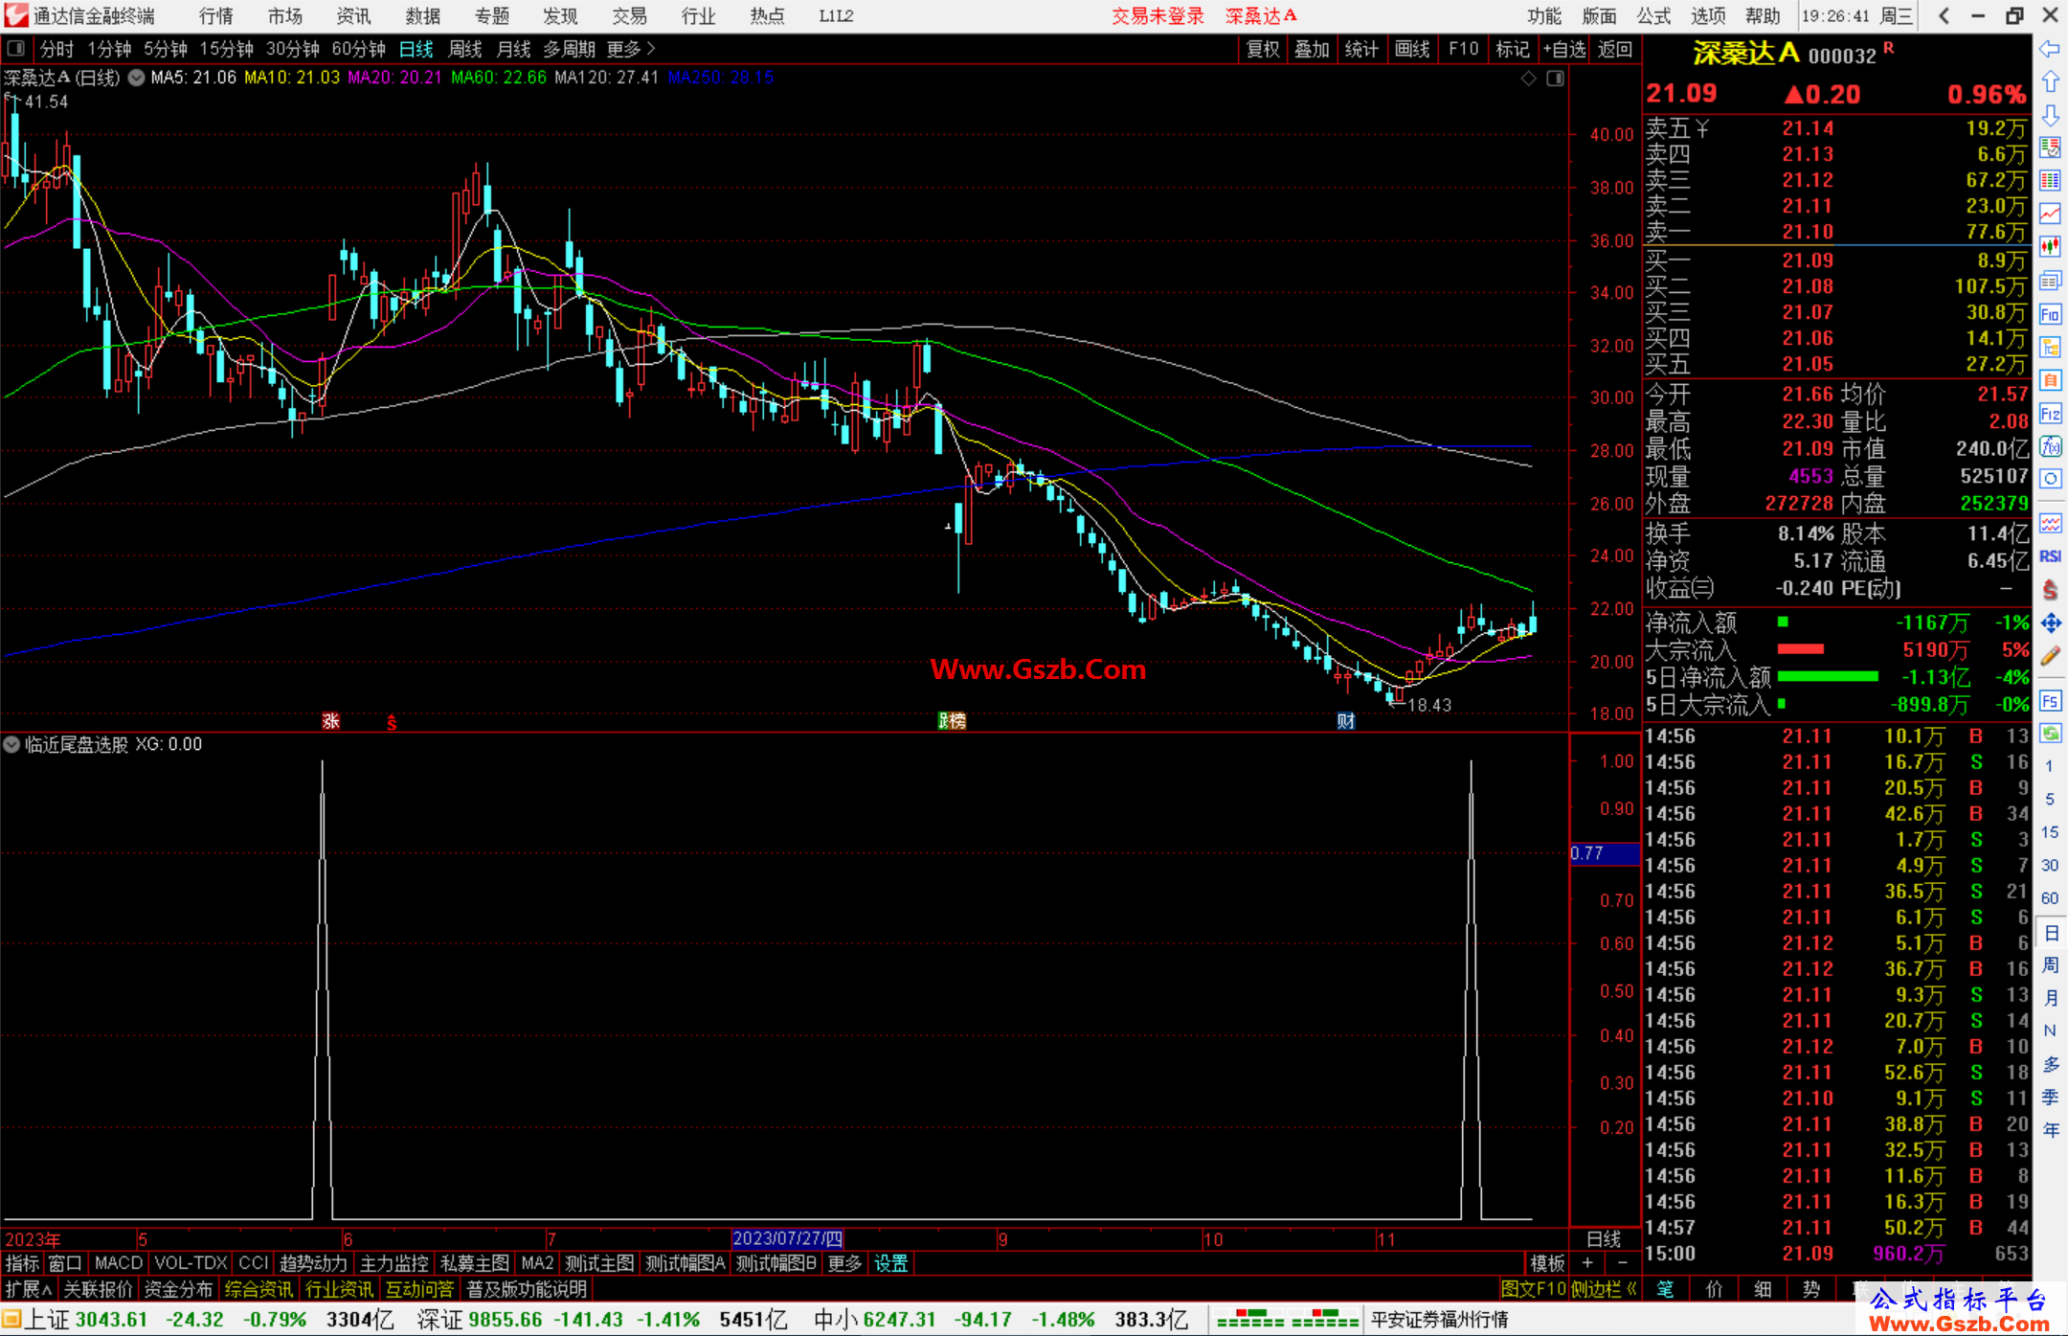Open the f(x) formula manager icon
This screenshot has height=1336, width=2068.
coord(2050,446)
